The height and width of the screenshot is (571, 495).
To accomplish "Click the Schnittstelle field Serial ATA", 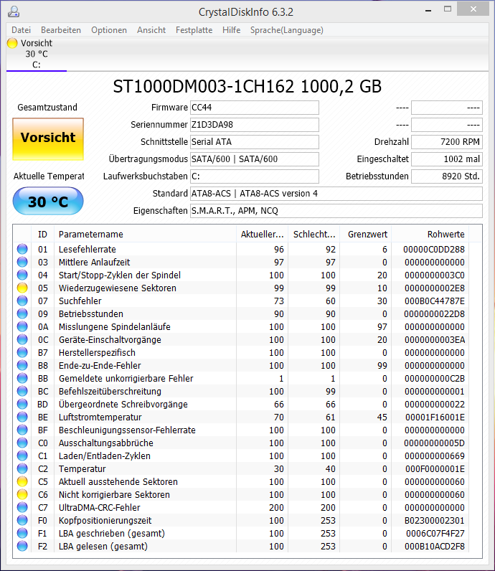I will tap(255, 141).
